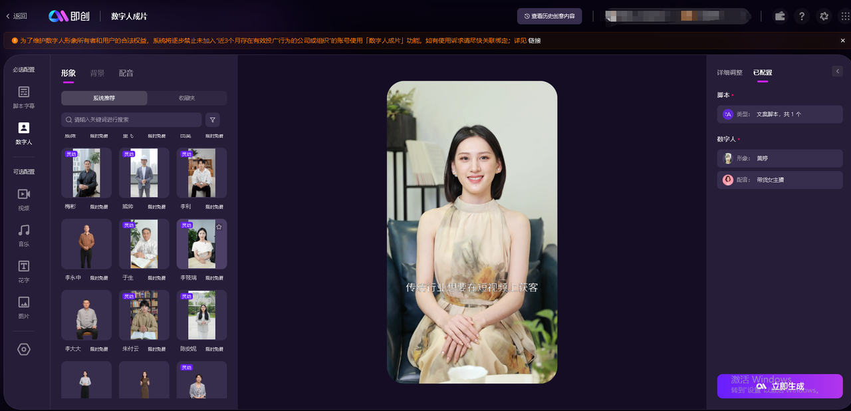Favorite the 李筱瑞 avatar with star icon
The height and width of the screenshot is (411, 851).
pyautogui.click(x=219, y=227)
